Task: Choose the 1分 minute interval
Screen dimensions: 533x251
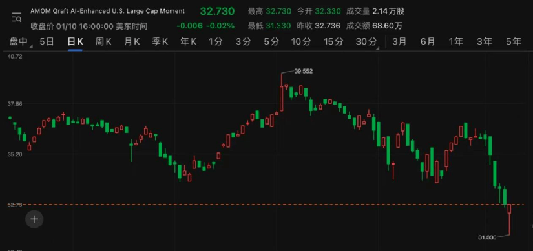Action: [x=215, y=42]
